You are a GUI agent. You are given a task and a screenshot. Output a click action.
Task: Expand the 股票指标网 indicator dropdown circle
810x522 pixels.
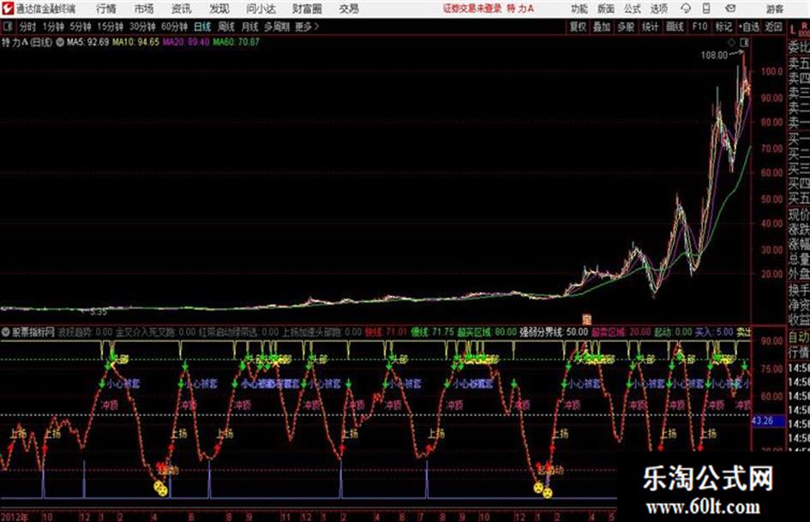coord(6,332)
